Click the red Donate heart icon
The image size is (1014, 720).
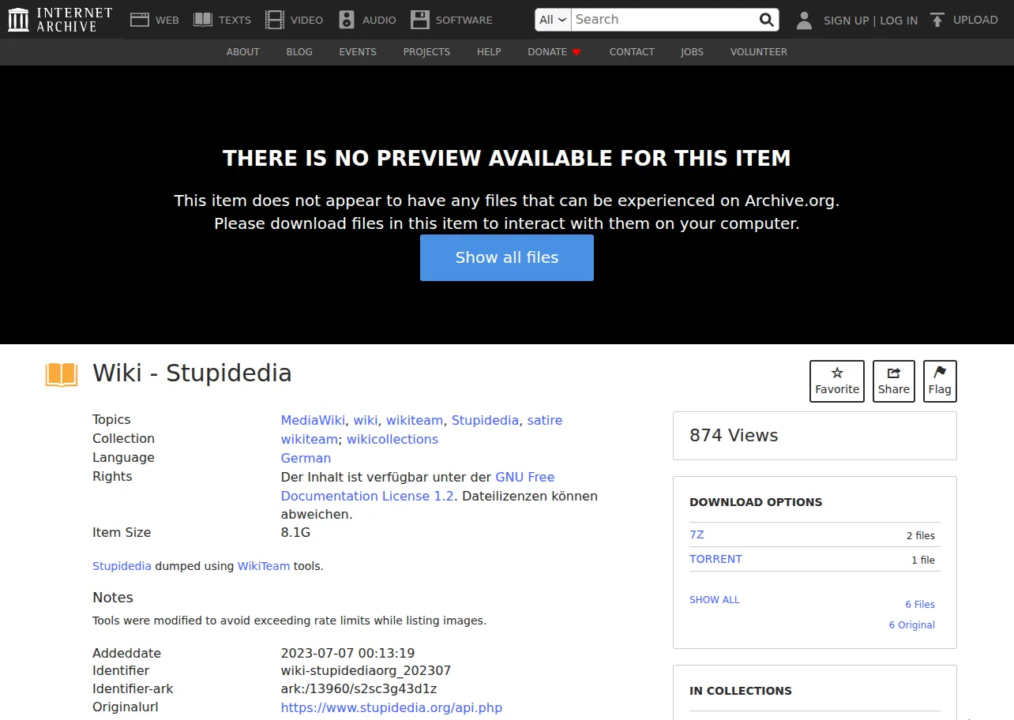click(576, 52)
